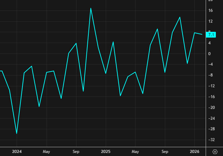Click the -32 price scale label
Screen dimensions: 223x156
pos(210,140)
